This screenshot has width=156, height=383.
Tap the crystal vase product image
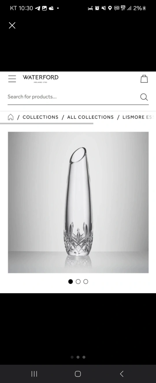point(78,203)
